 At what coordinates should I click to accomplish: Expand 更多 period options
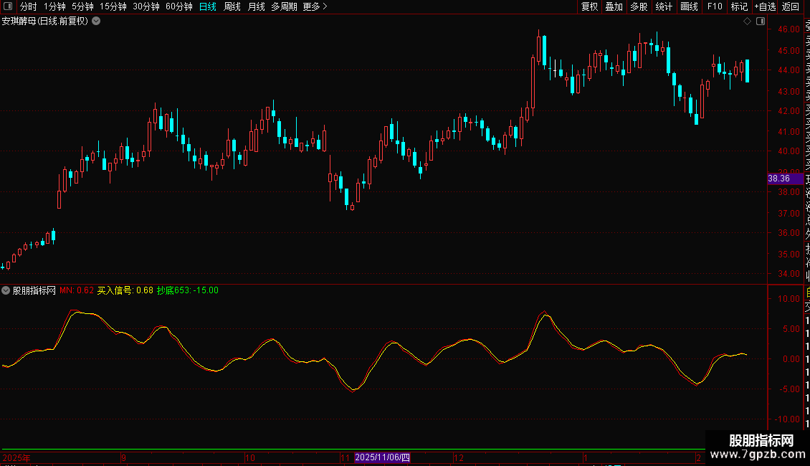pos(315,6)
